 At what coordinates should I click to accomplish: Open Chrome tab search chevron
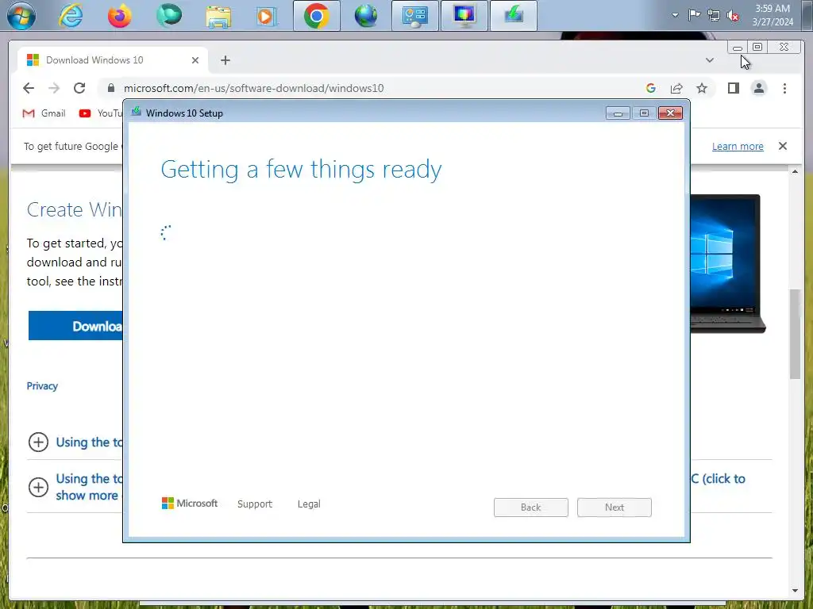[x=710, y=60]
